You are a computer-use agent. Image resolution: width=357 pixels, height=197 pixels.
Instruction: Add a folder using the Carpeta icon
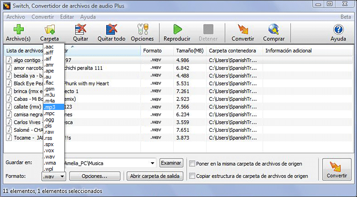coord(50,33)
